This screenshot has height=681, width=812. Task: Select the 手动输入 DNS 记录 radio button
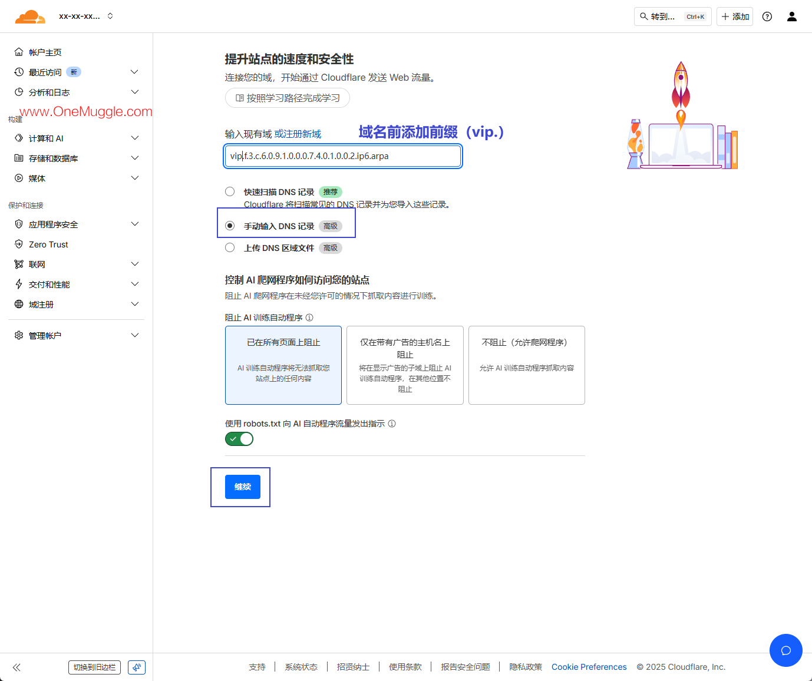(230, 226)
